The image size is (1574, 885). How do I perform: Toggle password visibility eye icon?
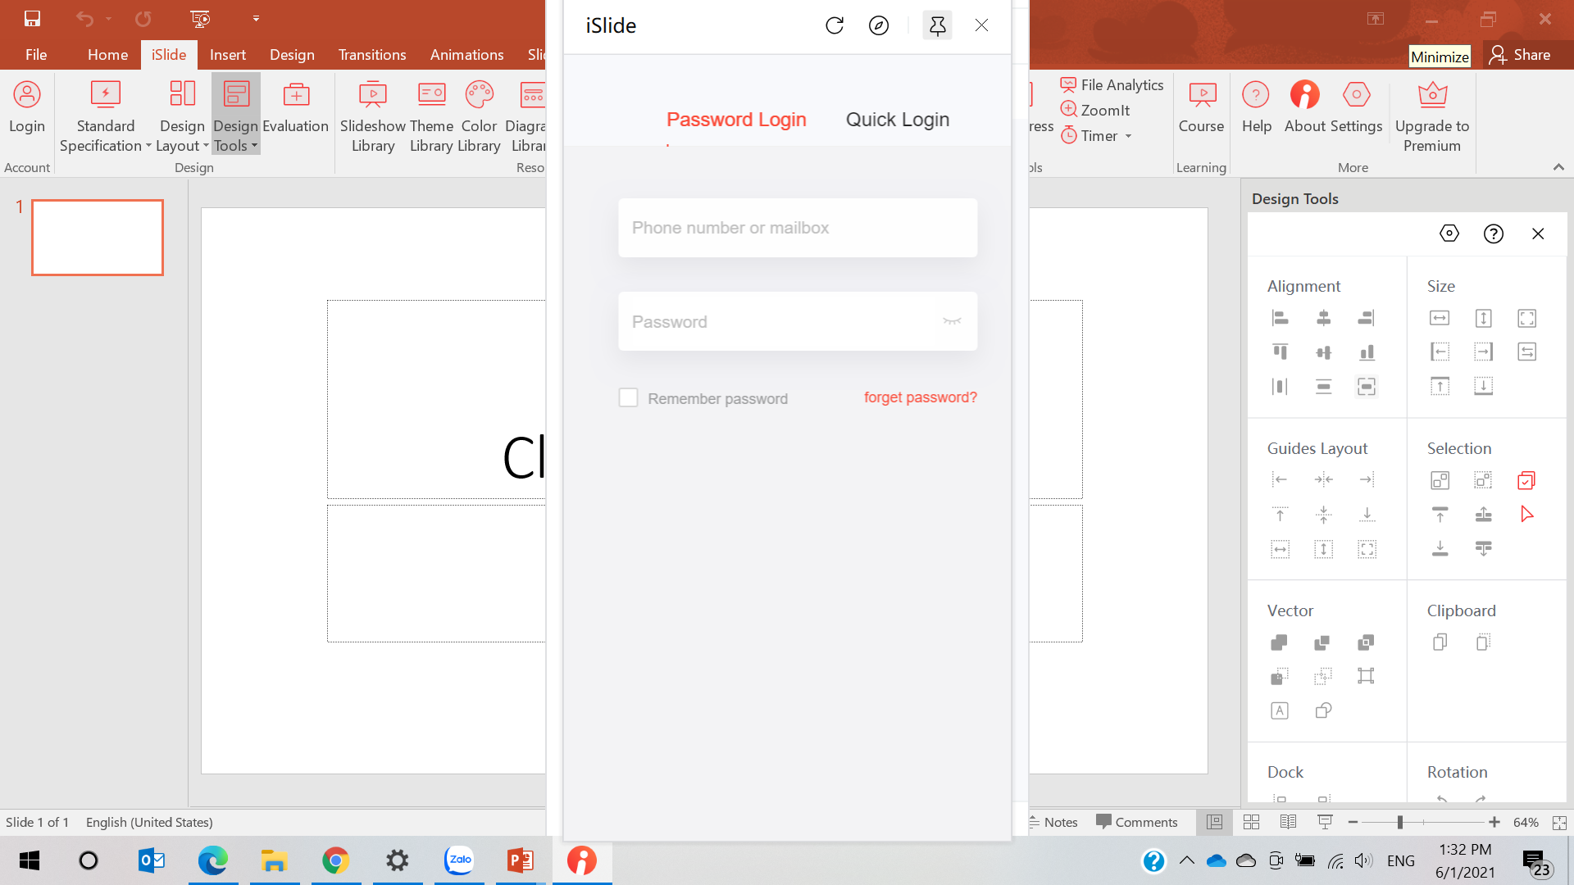pos(952,321)
